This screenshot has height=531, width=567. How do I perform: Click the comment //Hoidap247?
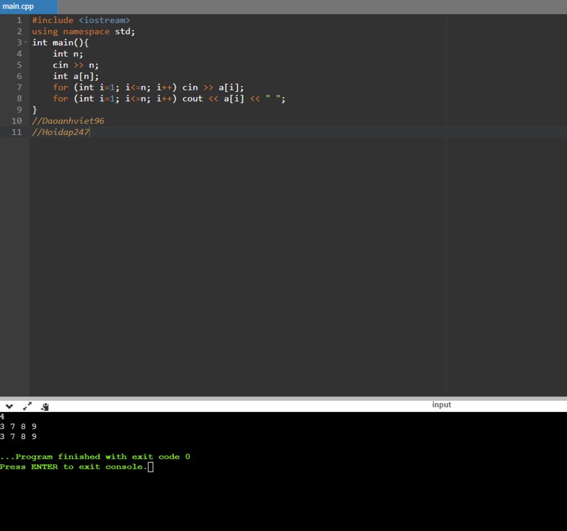point(60,132)
